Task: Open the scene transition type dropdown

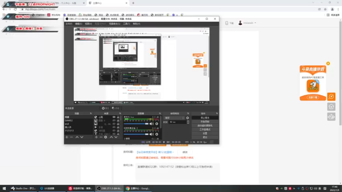Action: (x=174, y=118)
